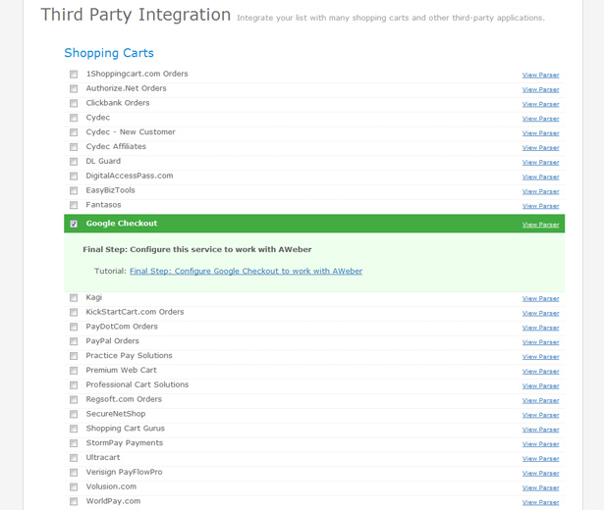The image size is (604, 510).
Task: Tick the DL Guard checkbox
Action: [74, 162]
